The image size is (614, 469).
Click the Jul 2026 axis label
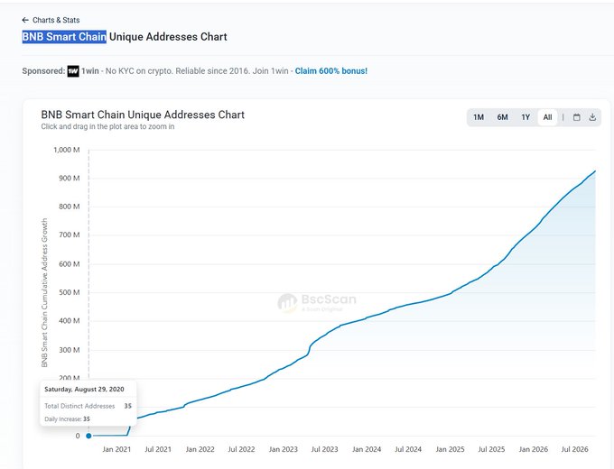pyautogui.click(x=574, y=449)
